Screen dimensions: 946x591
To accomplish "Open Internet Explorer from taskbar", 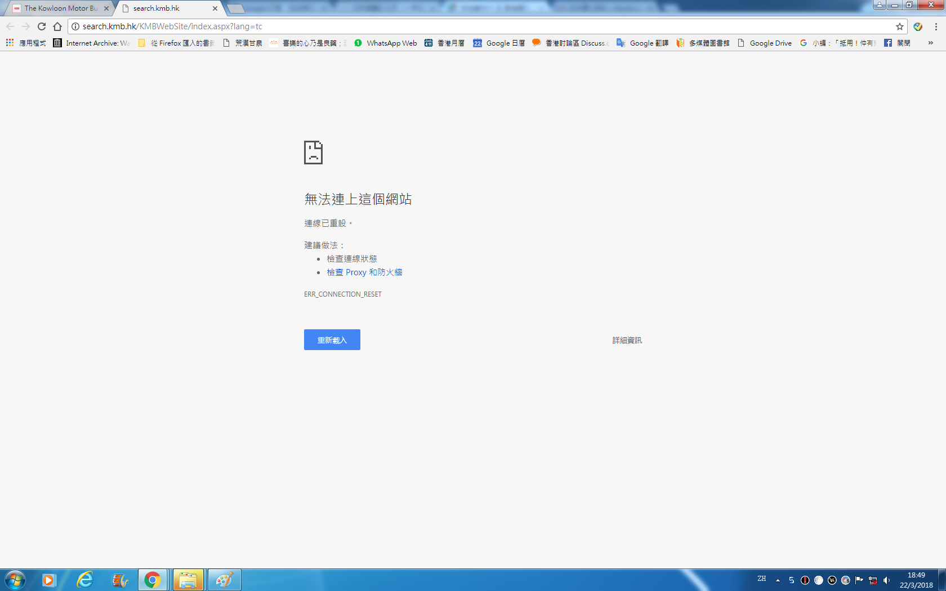I will coord(85,580).
